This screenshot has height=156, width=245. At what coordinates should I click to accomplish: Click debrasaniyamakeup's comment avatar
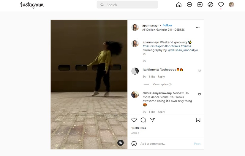[135, 94]
